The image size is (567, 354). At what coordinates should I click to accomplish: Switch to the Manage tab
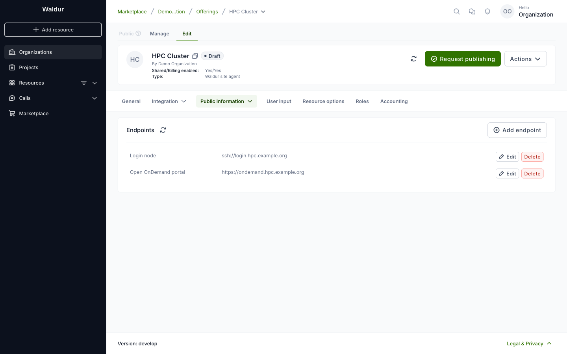click(159, 34)
